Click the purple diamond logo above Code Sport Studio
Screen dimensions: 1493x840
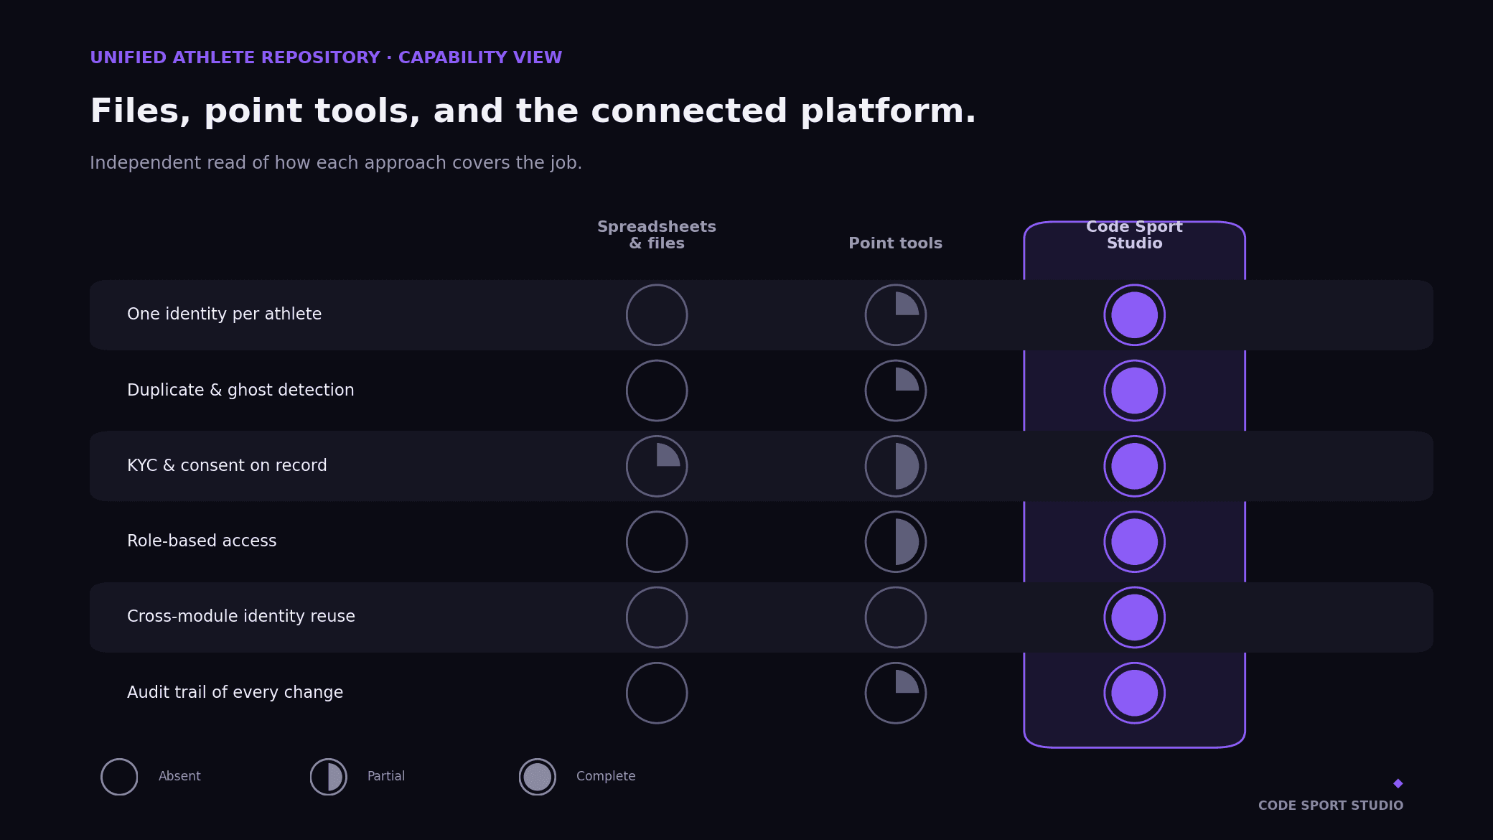pos(1398,783)
